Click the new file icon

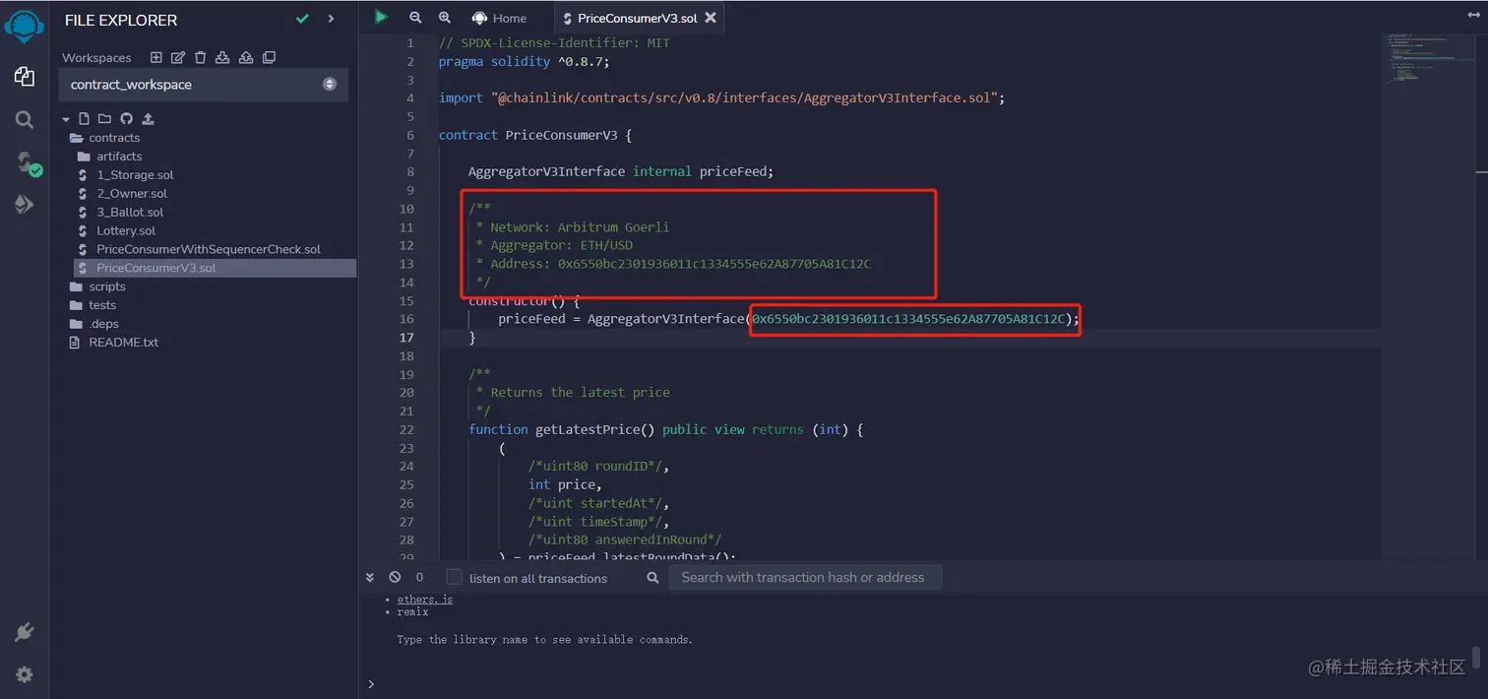[x=84, y=119]
